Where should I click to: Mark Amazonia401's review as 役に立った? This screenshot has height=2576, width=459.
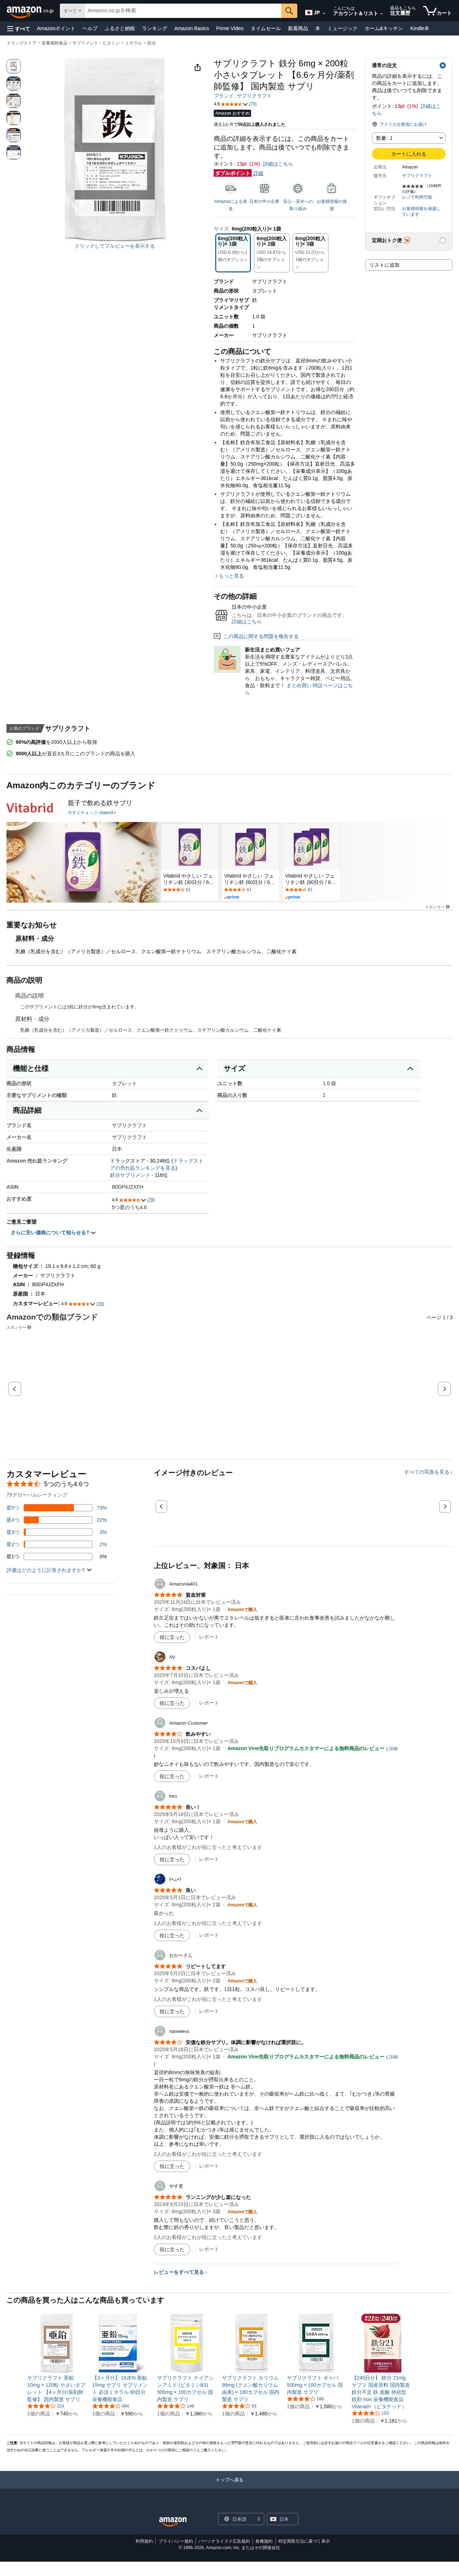click(x=172, y=1638)
